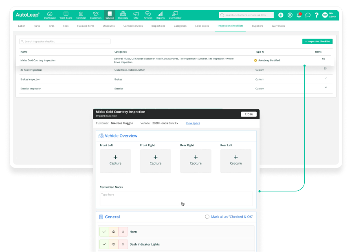The image size is (352, 252).
Task: Open the Calendar view
Action: click(81, 15)
